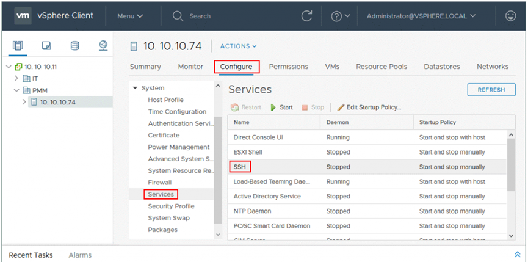Screen dimensions: 528x262
Task: Open the Summary tab
Action: pyautogui.click(x=145, y=67)
